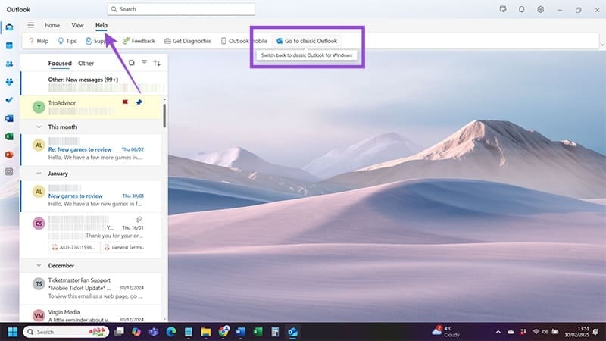Collapse the January message group
Screen dimensions: 606x341
point(39,174)
